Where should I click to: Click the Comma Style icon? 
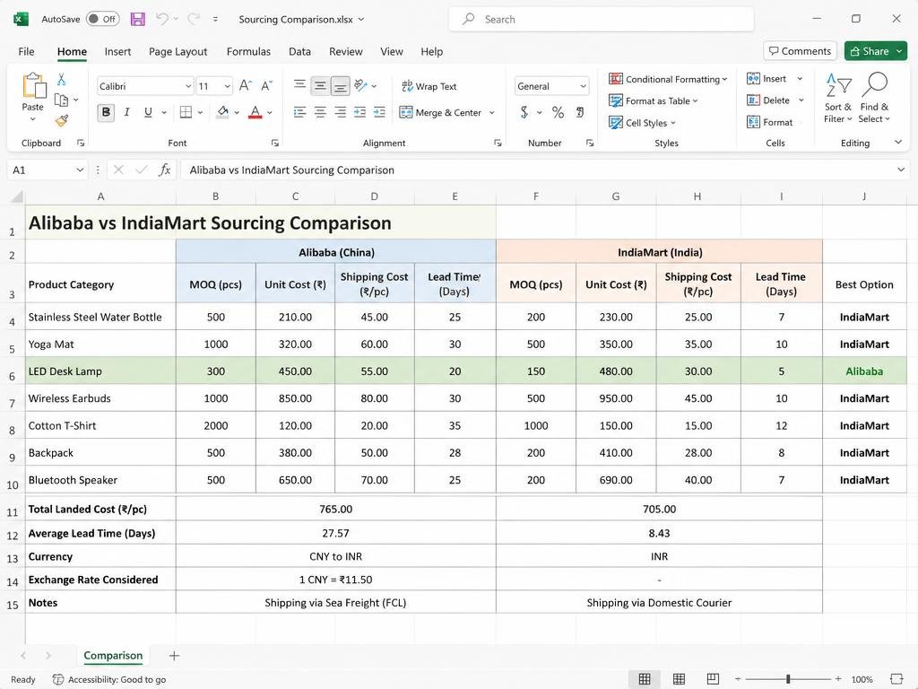[580, 112]
